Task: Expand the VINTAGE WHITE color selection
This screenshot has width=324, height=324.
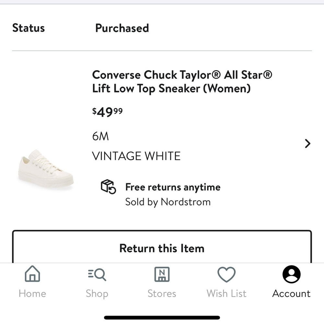Action: pyautogui.click(x=136, y=156)
